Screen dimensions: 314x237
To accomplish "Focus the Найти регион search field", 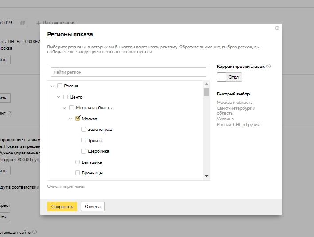I will click(x=128, y=72).
